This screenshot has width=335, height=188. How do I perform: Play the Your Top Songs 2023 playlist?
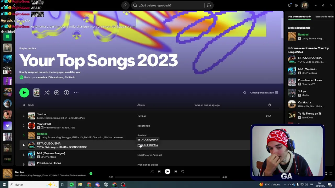24,93
